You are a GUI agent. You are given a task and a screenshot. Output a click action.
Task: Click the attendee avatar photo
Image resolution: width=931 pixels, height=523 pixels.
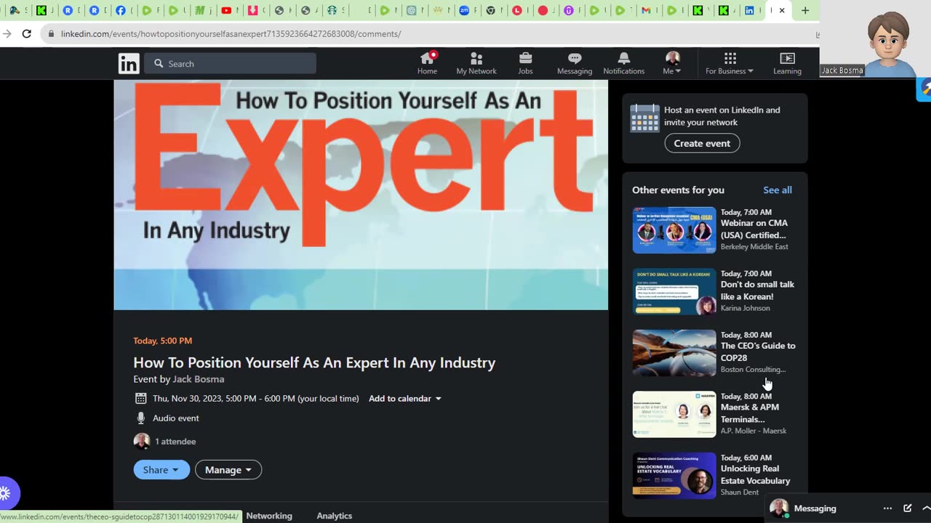pos(142,441)
